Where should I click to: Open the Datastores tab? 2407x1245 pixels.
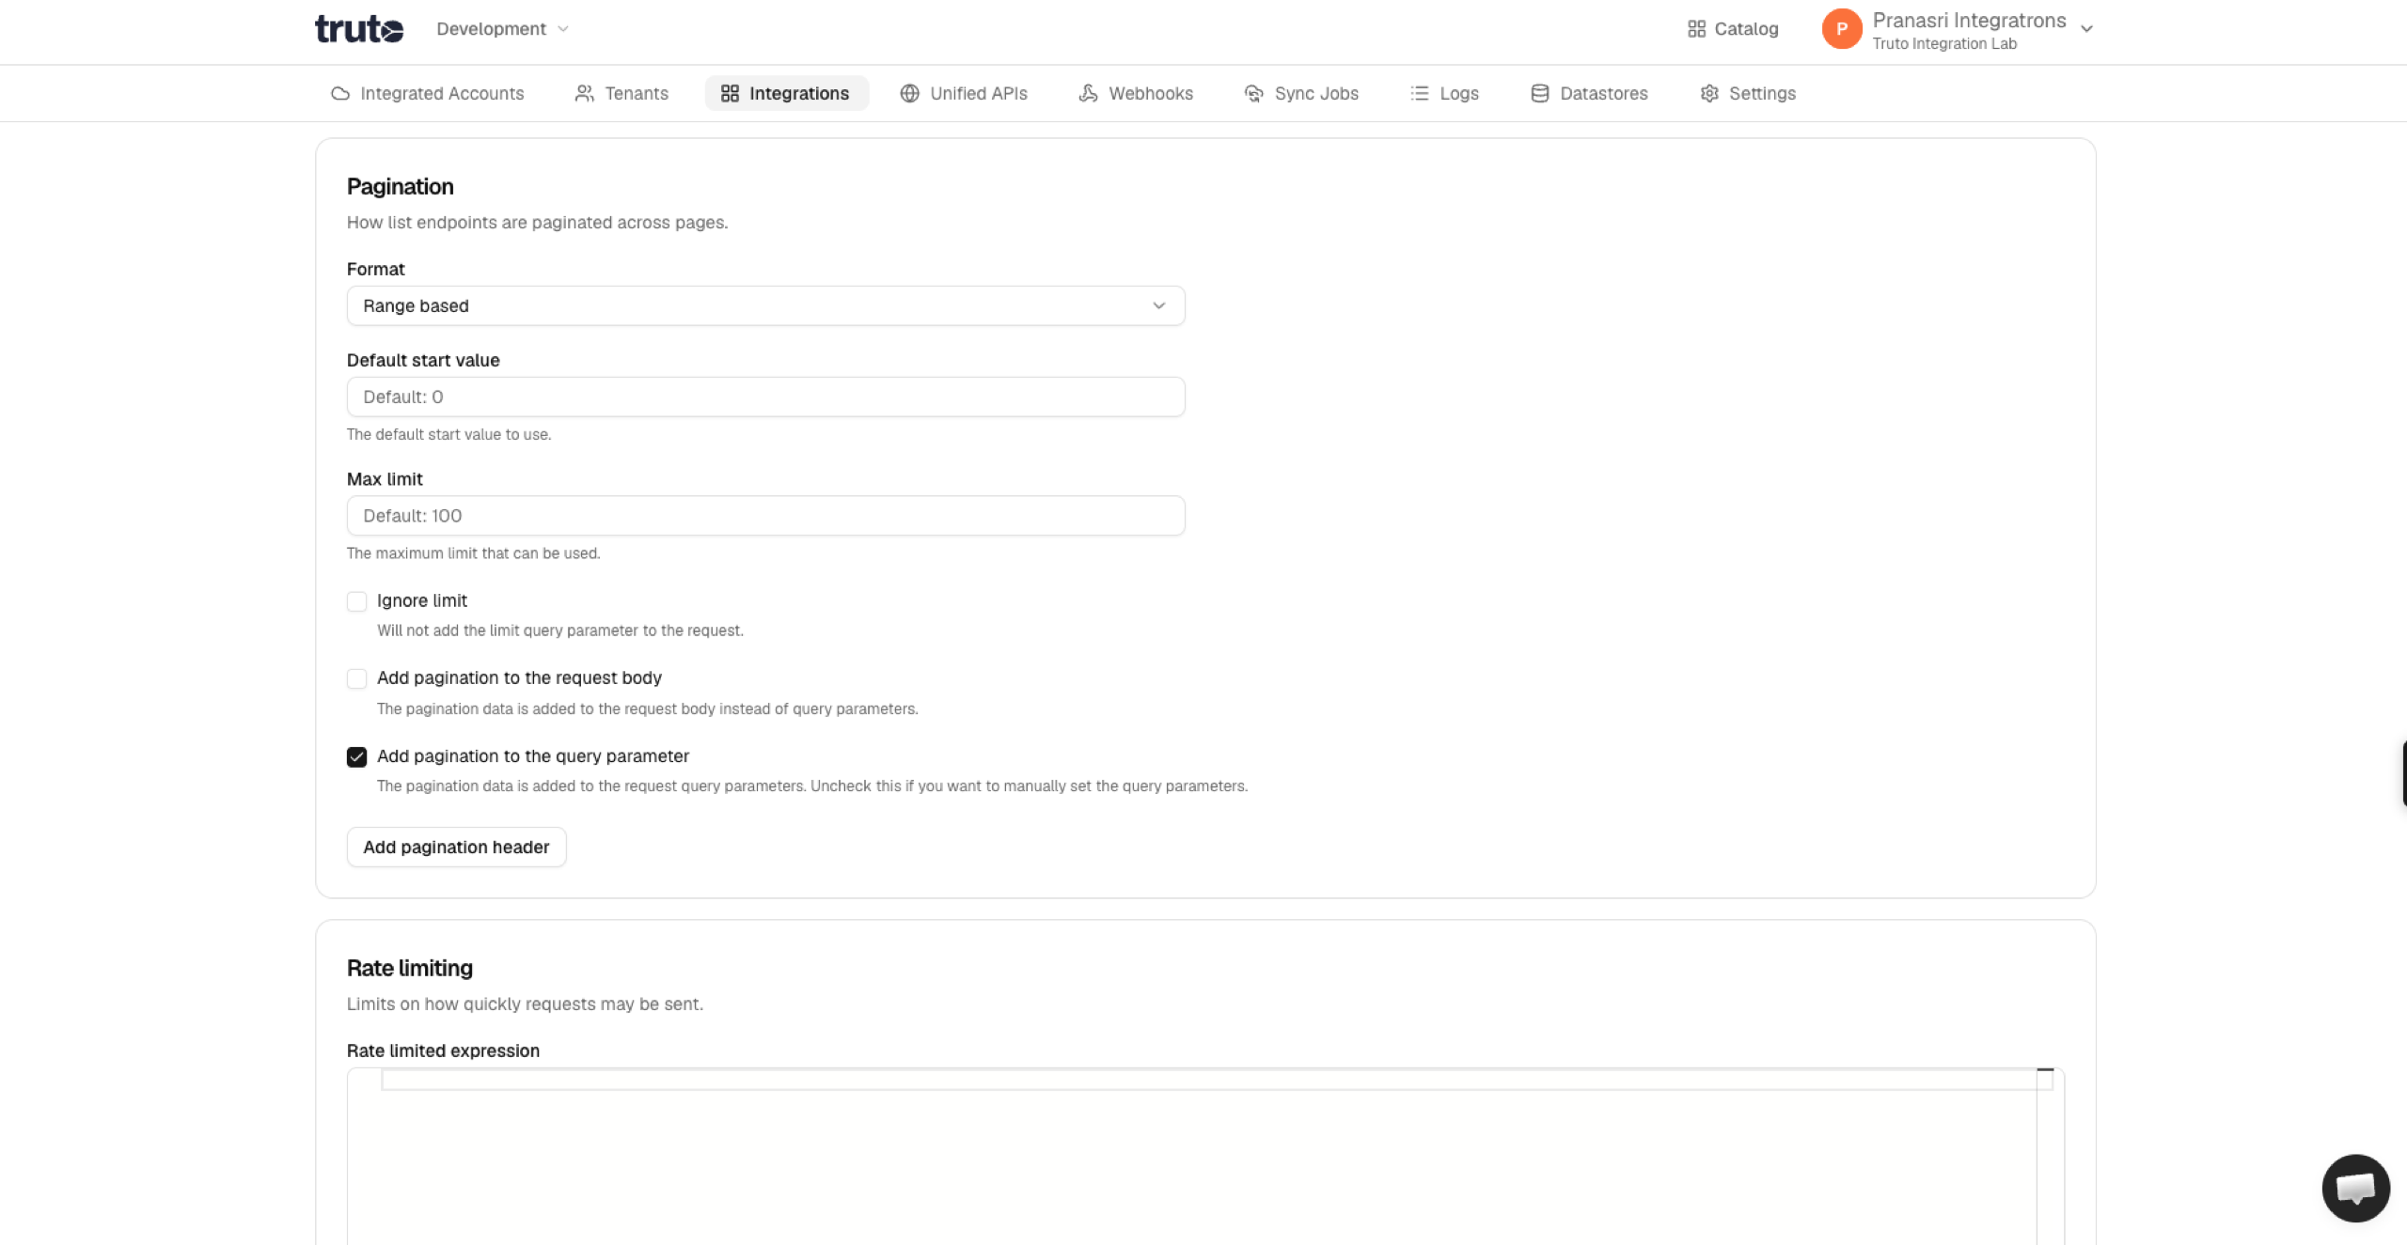click(1589, 94)
